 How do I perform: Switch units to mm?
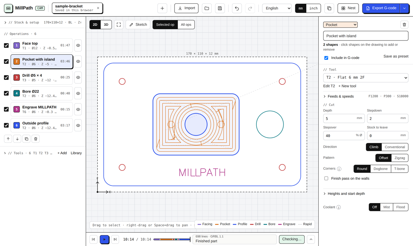[x=301, y=8]
